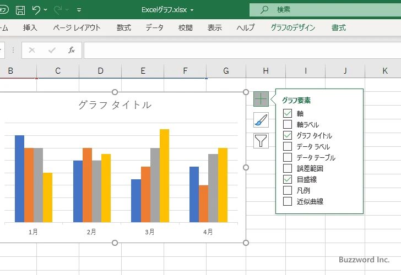Screen dimensions: 401x275
Task: Click the top-right chart corner handle
Action: tap(246, 92)
